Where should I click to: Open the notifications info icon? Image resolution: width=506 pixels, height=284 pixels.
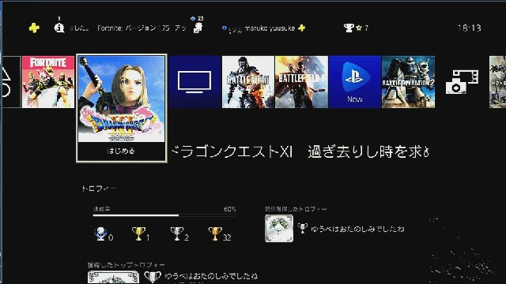(59, 28)
